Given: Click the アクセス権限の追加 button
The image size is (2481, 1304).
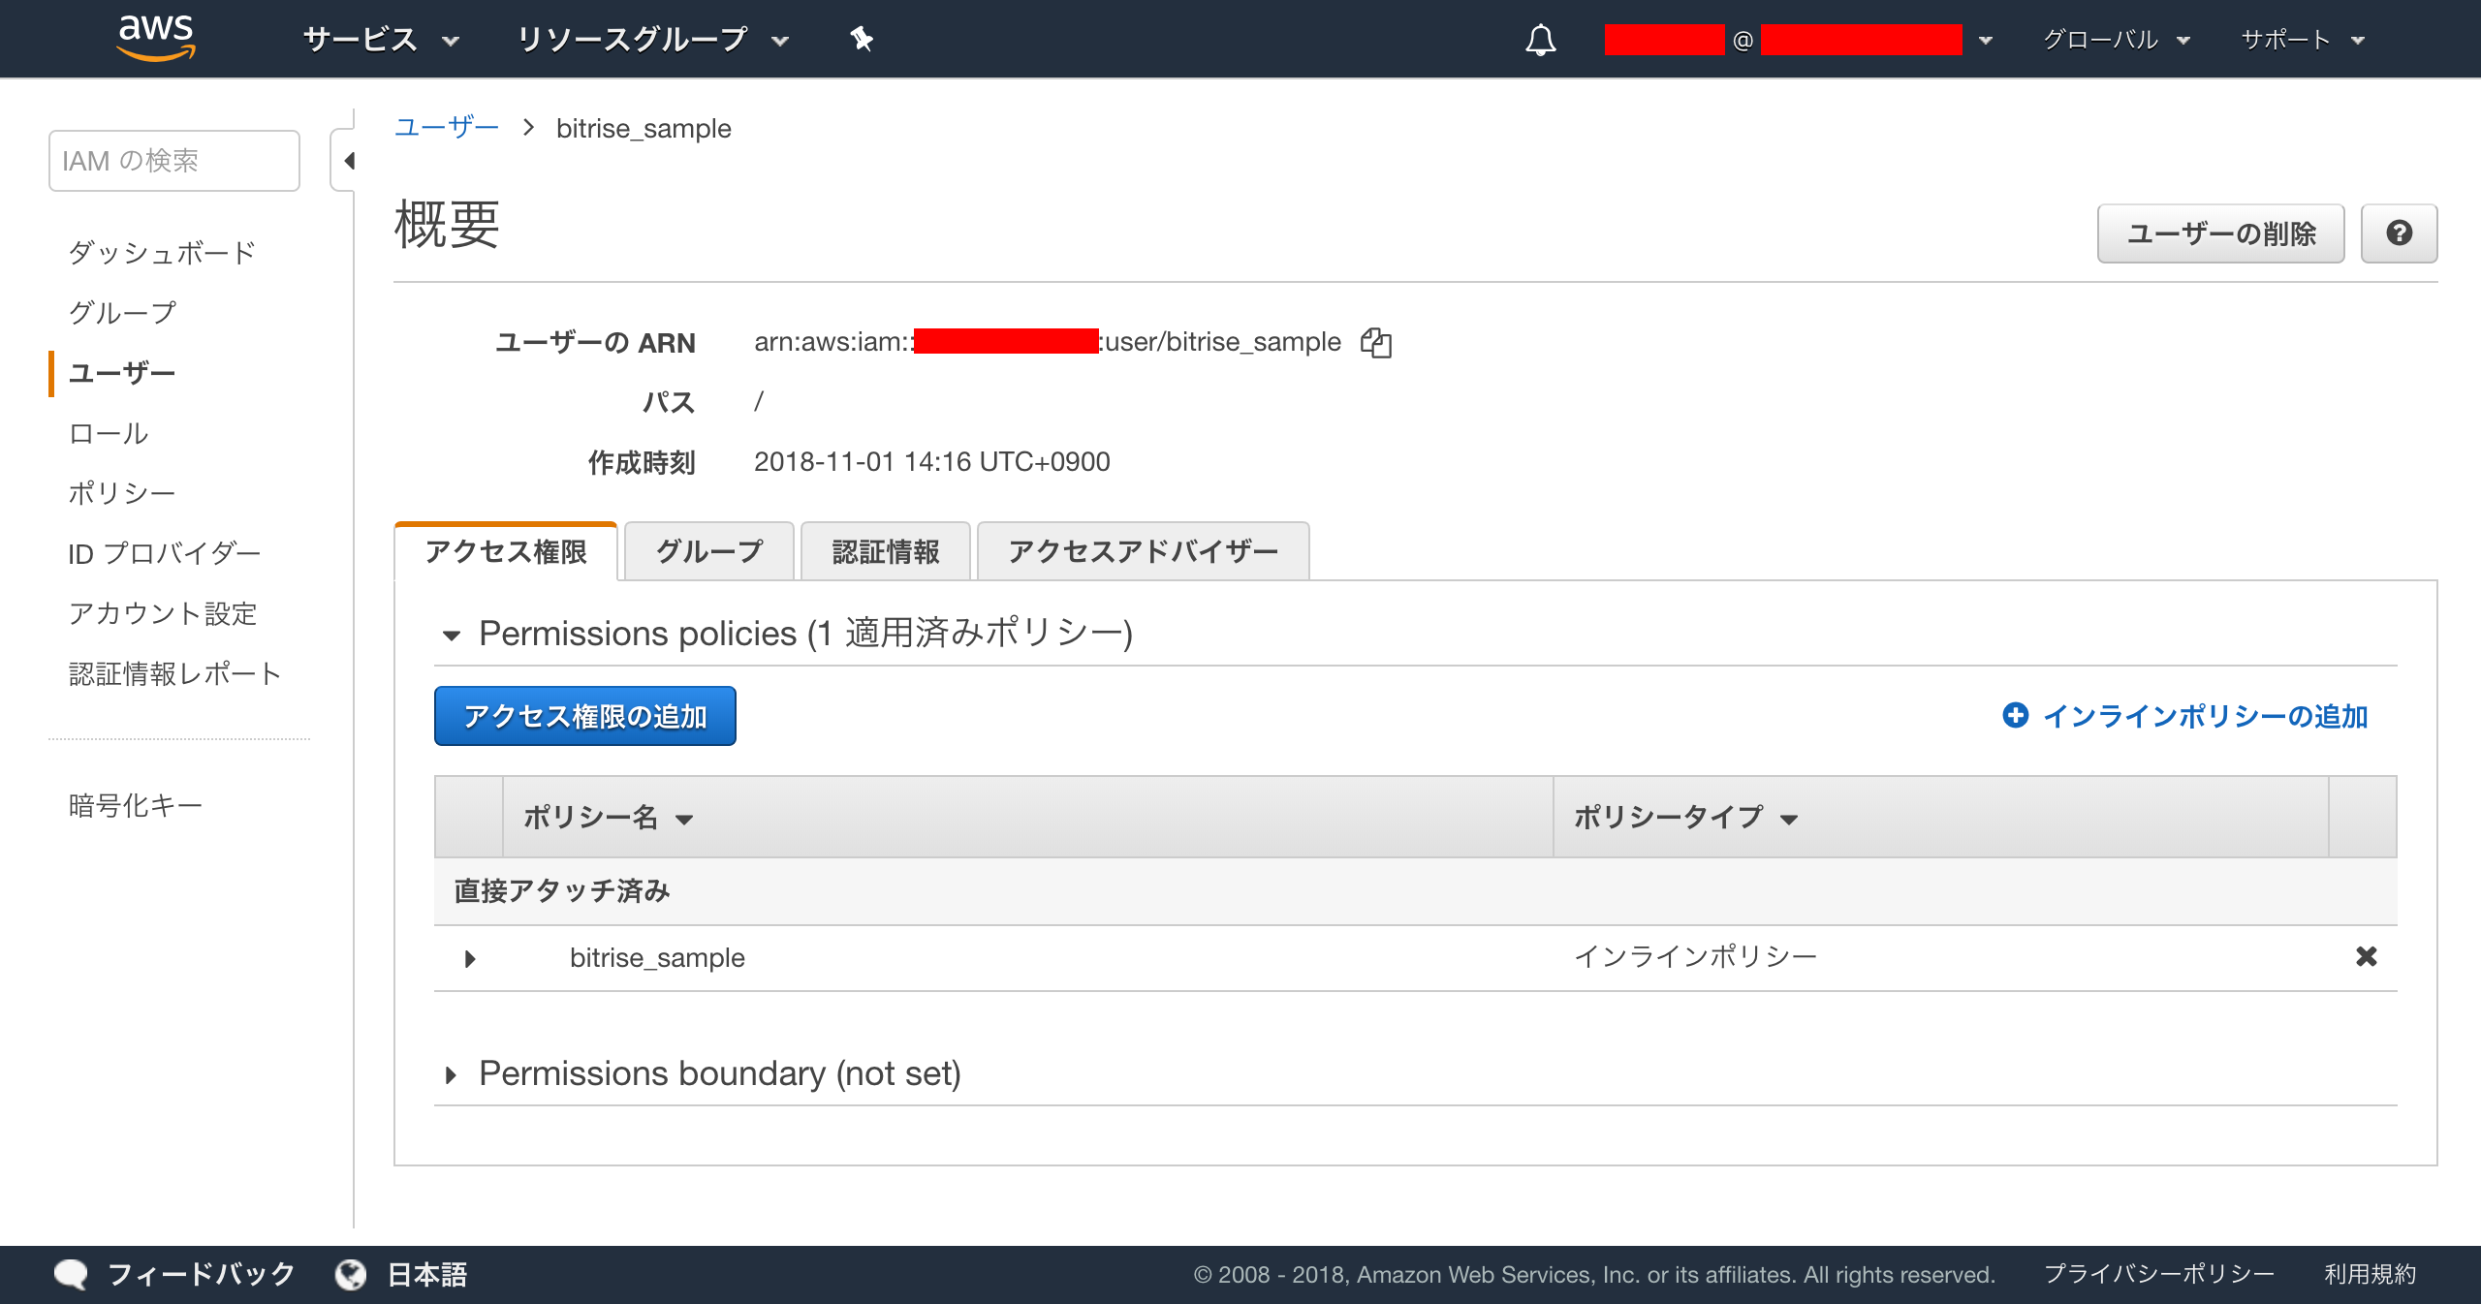Looking at the screenshot, I should point(585,716).
